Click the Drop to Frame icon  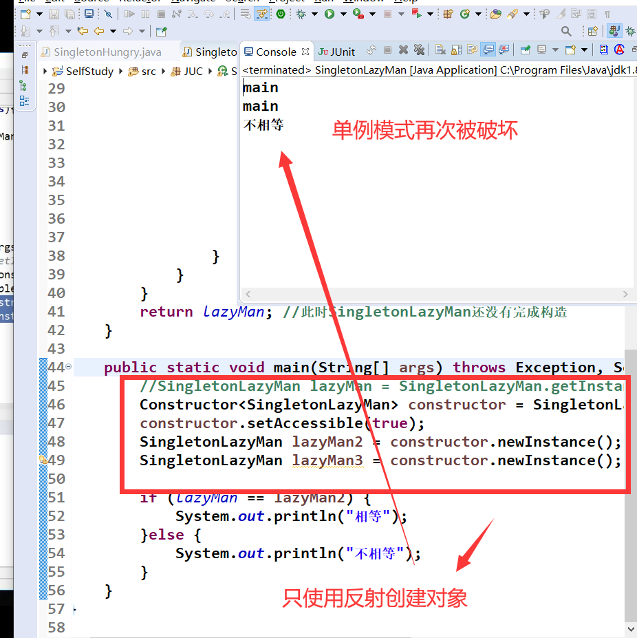pyautogui.click(x=246, y=14)
